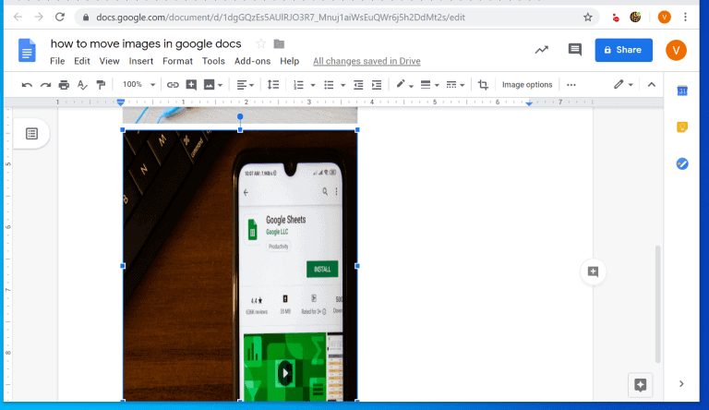
Task: Open the View menu
Action: pyautogui.click(x=109, y=61)
